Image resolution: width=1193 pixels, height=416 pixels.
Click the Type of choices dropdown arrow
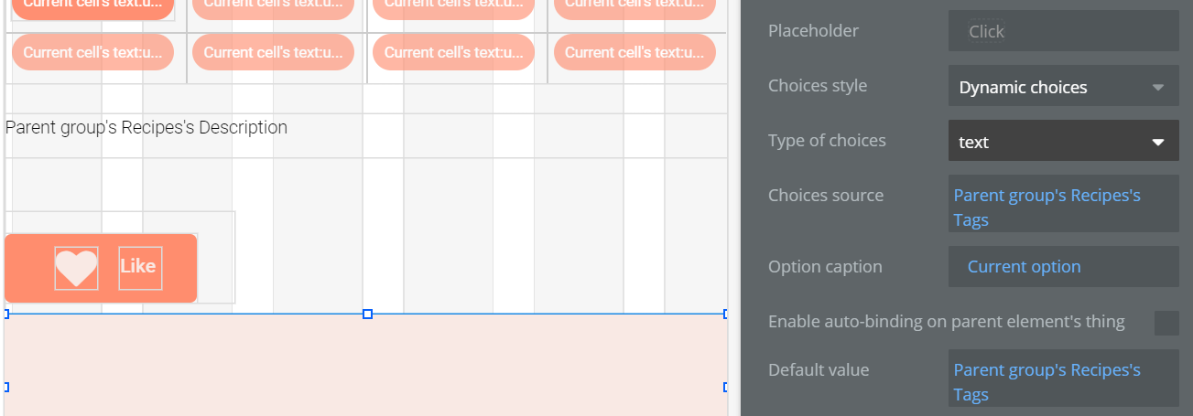coord(1157,143)
